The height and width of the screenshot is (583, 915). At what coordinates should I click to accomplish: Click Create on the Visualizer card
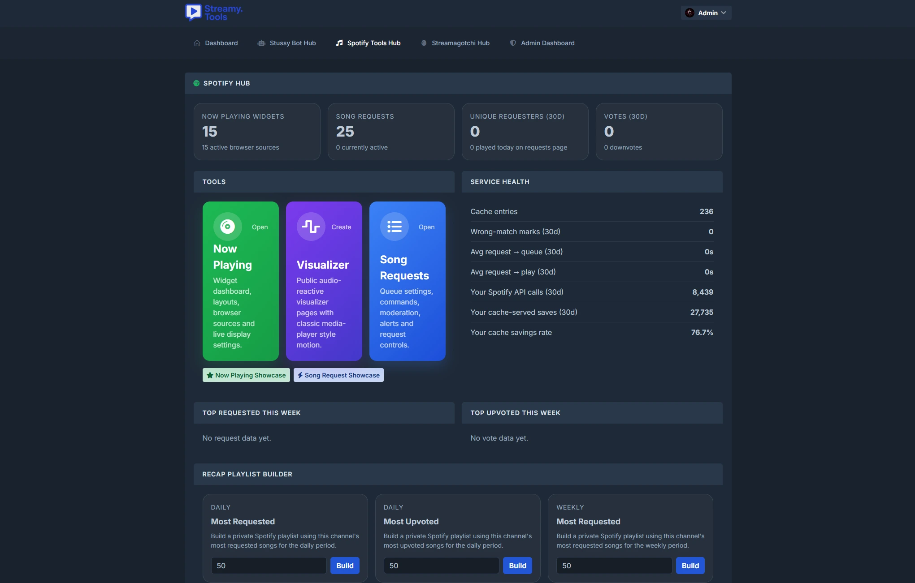[x=341, y=227]
